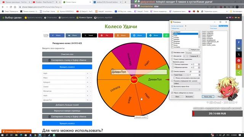This screenshot has height=137, width=244.
Task: Click the plus button on the ДиманТоп entry row
Action: 87,100
